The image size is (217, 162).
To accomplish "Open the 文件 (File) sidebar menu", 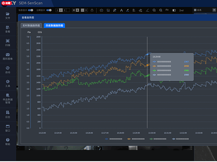I will pos(8,16).
